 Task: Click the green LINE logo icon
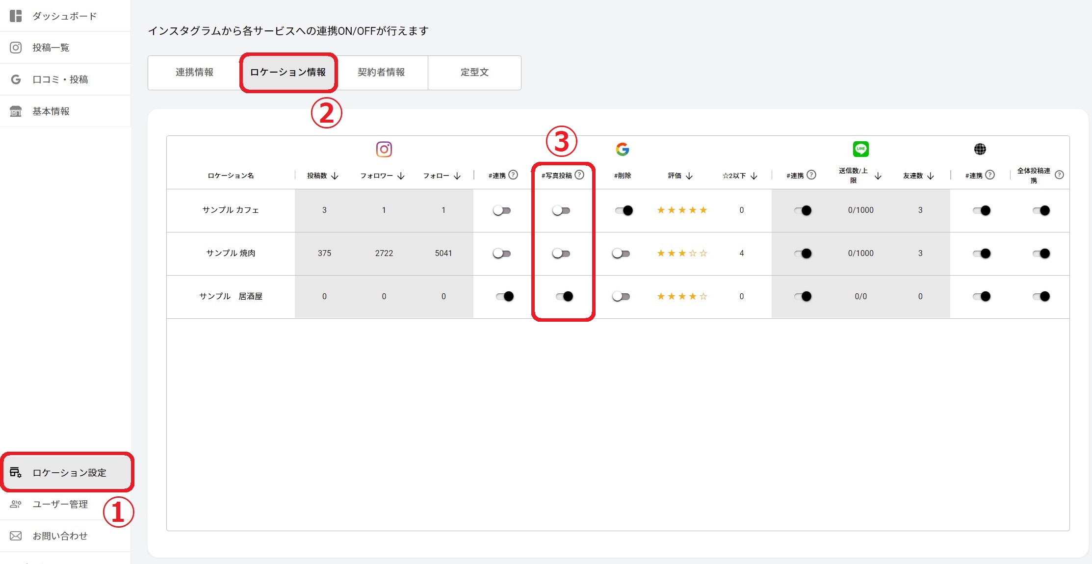860,149
